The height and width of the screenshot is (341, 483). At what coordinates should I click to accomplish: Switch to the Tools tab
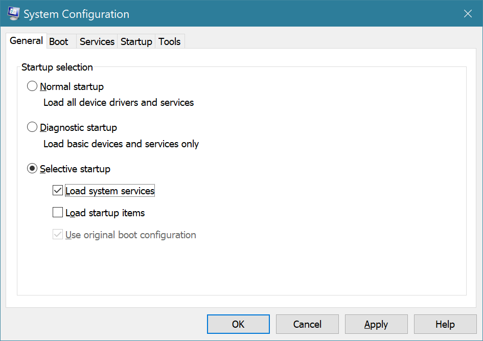point(169,41)
